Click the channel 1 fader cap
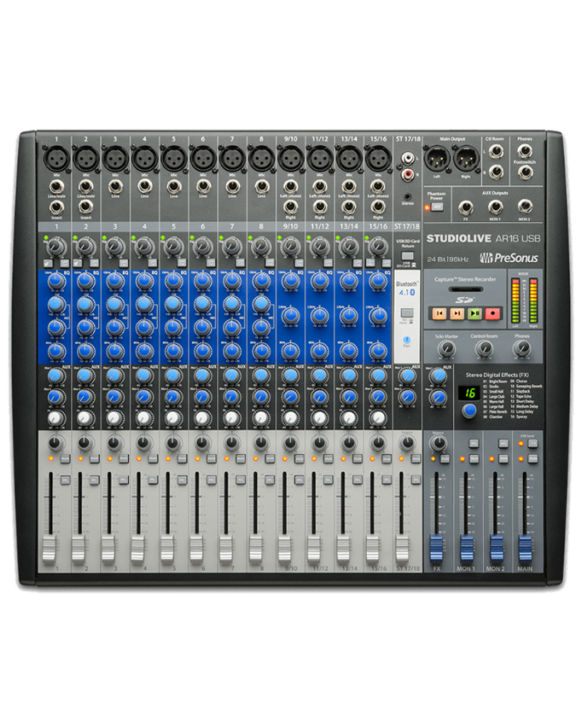This screenshot has height=723, width=582. coord(50,548)
